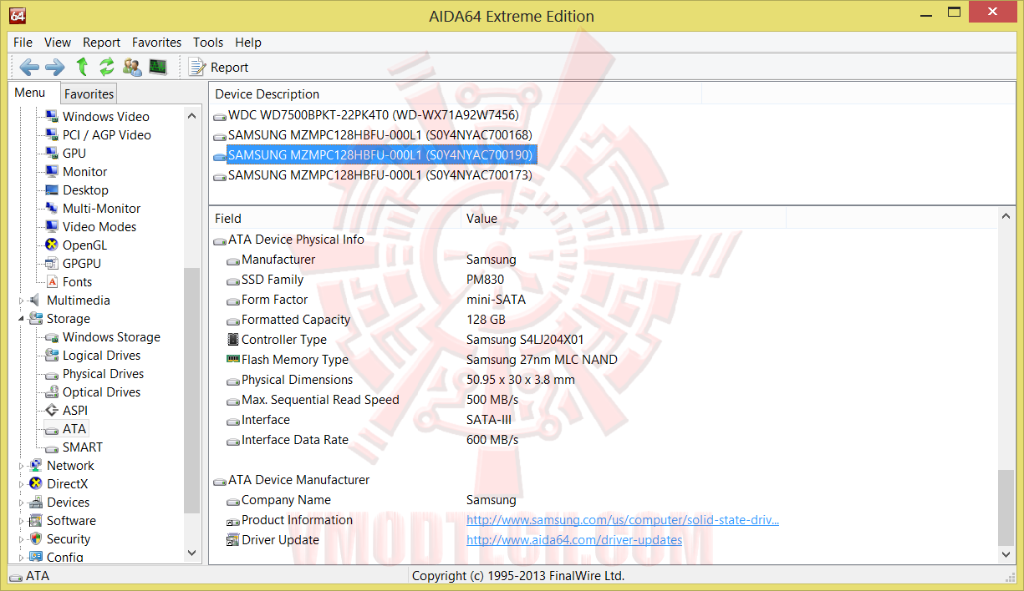Image resolution: width=1024 pixels, height=591 pixels.
Task: Click the Field column header
Action: [334, 219]
